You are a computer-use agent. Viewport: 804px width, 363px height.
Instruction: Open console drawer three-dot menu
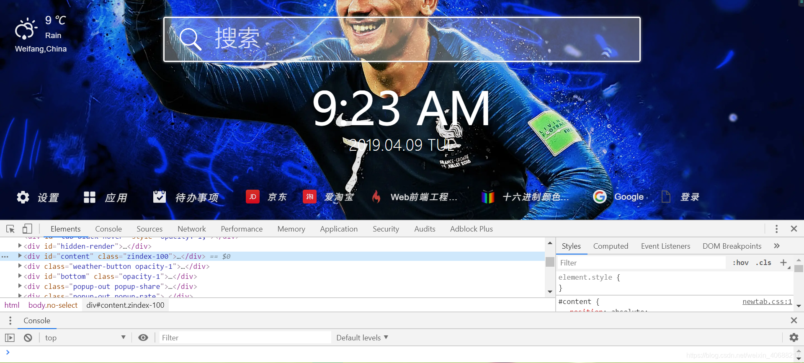tap(10, 321)
